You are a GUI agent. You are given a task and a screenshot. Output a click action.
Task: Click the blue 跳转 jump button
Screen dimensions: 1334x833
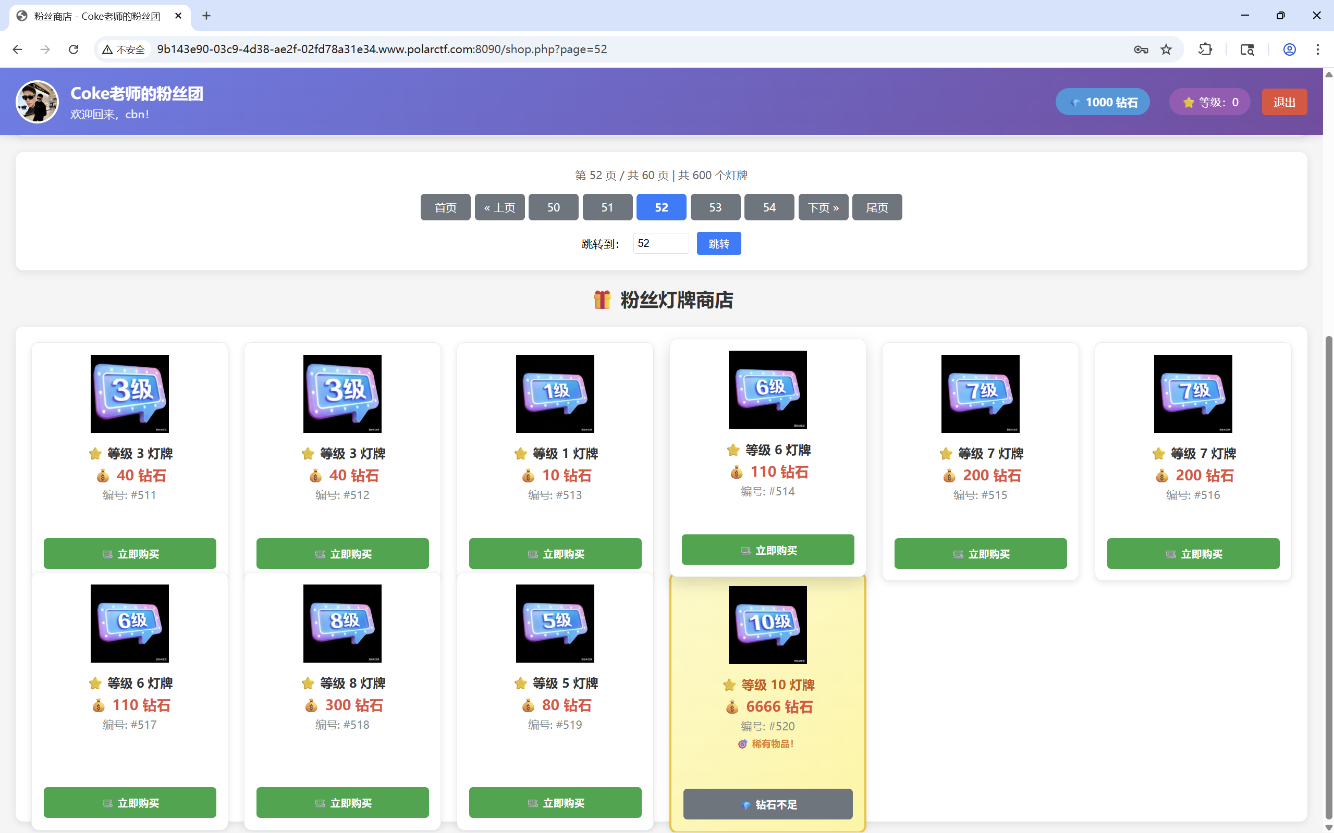coord(718,243)
